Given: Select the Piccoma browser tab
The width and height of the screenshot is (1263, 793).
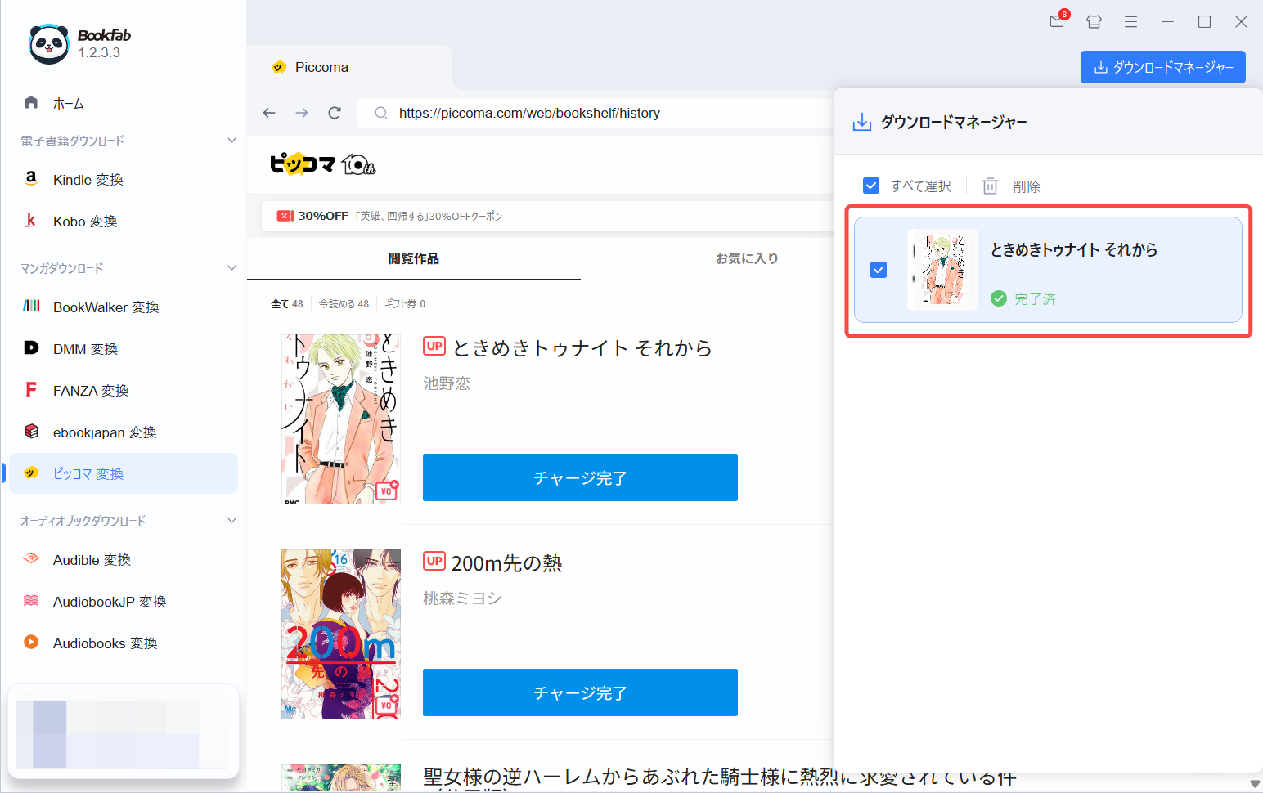Looking at the screenshot, I should point(349,67).
